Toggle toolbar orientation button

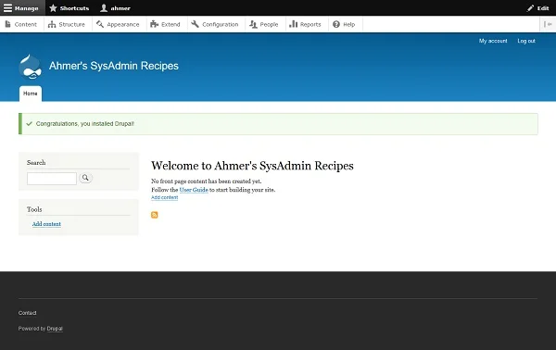pyautogui.click(x=548, y=24)
